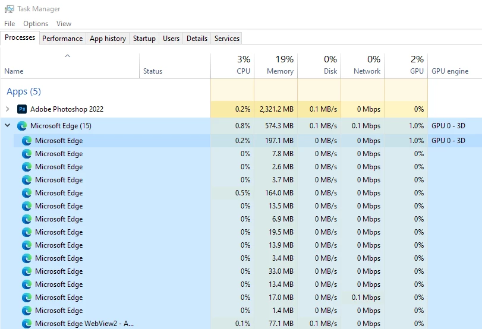Sort by the Status column header
482x329 pixels.
point(175,65)
